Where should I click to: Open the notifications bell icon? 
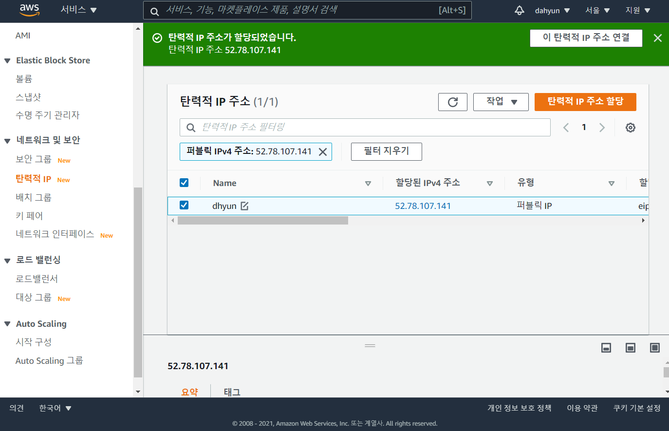pos(520,10)
